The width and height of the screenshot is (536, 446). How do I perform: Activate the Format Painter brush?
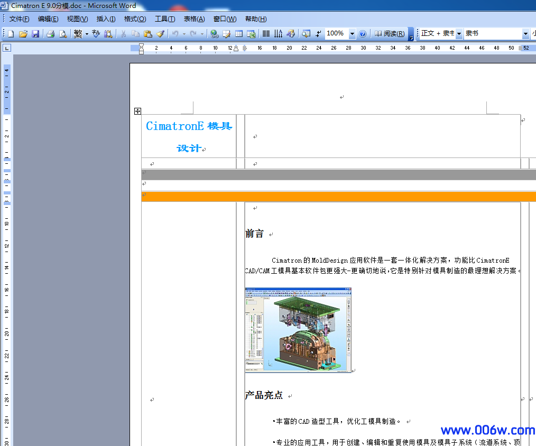click(160, 34)
